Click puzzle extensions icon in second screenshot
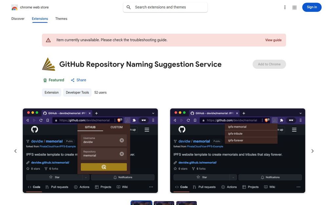 click(281, 120)
